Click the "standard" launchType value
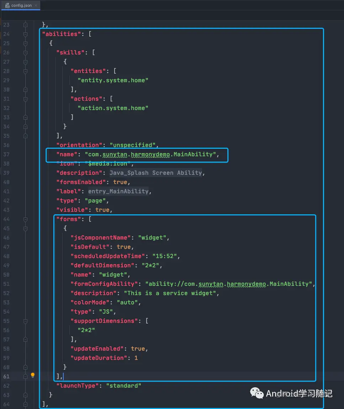 tap(123, 386)
